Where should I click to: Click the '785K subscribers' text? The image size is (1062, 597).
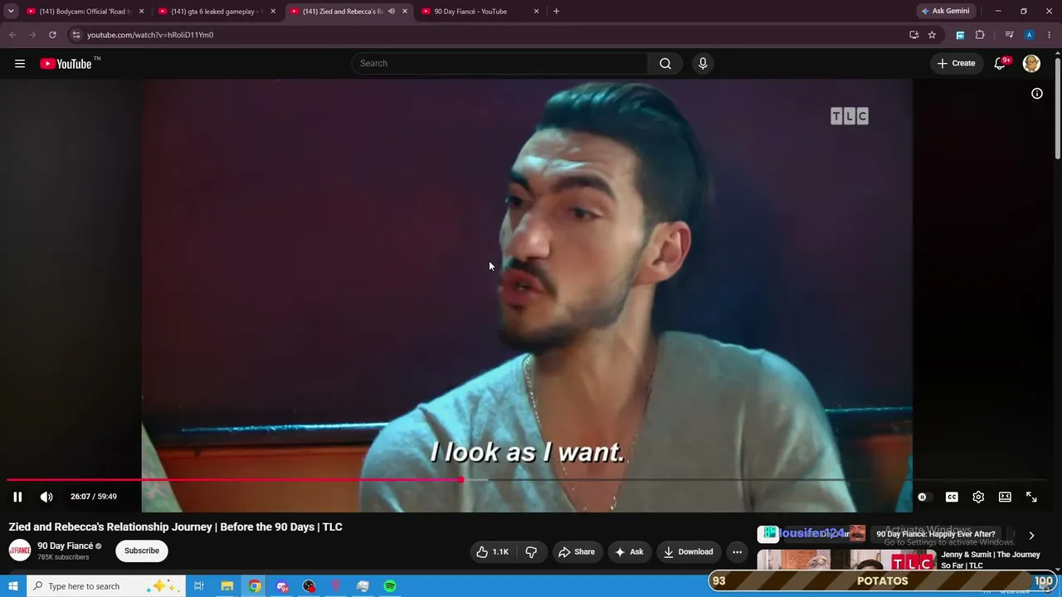coord(63,557)
